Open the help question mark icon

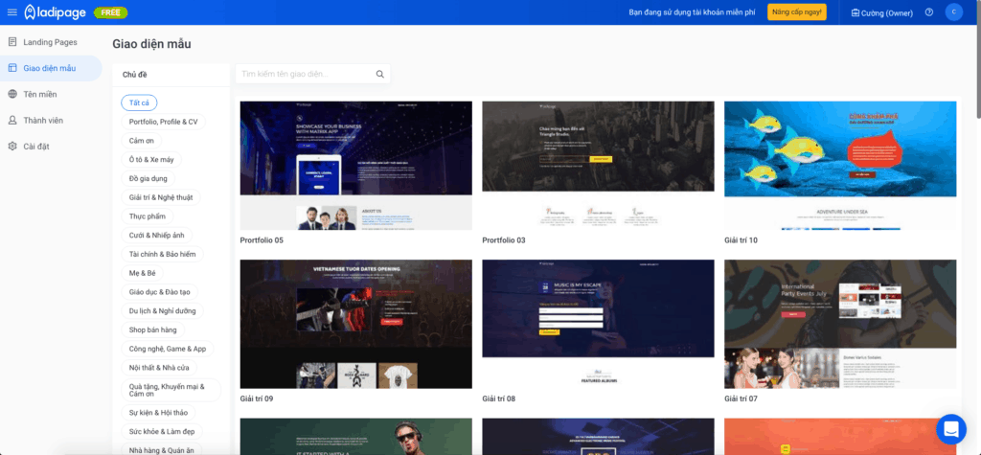pyautogui.click(x=928, y=12)
